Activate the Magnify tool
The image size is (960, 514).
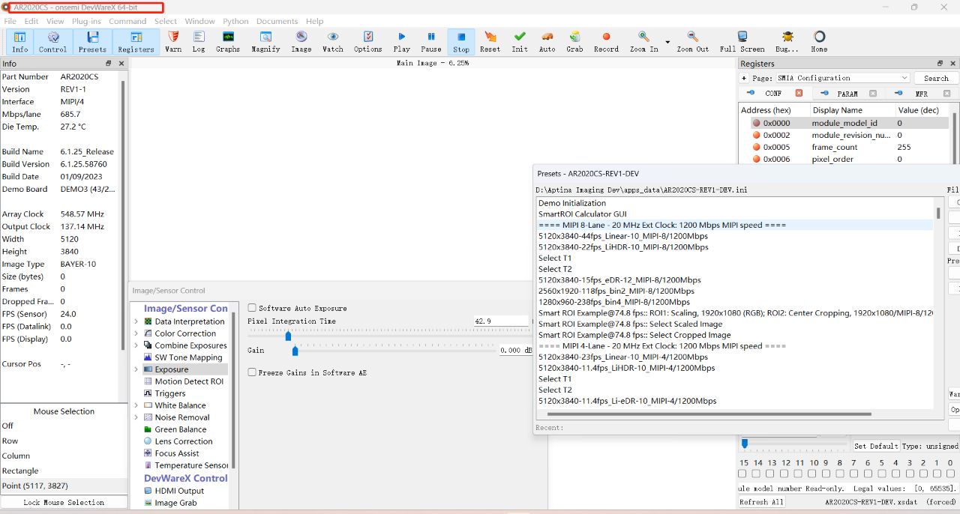[x=265, y=41]
